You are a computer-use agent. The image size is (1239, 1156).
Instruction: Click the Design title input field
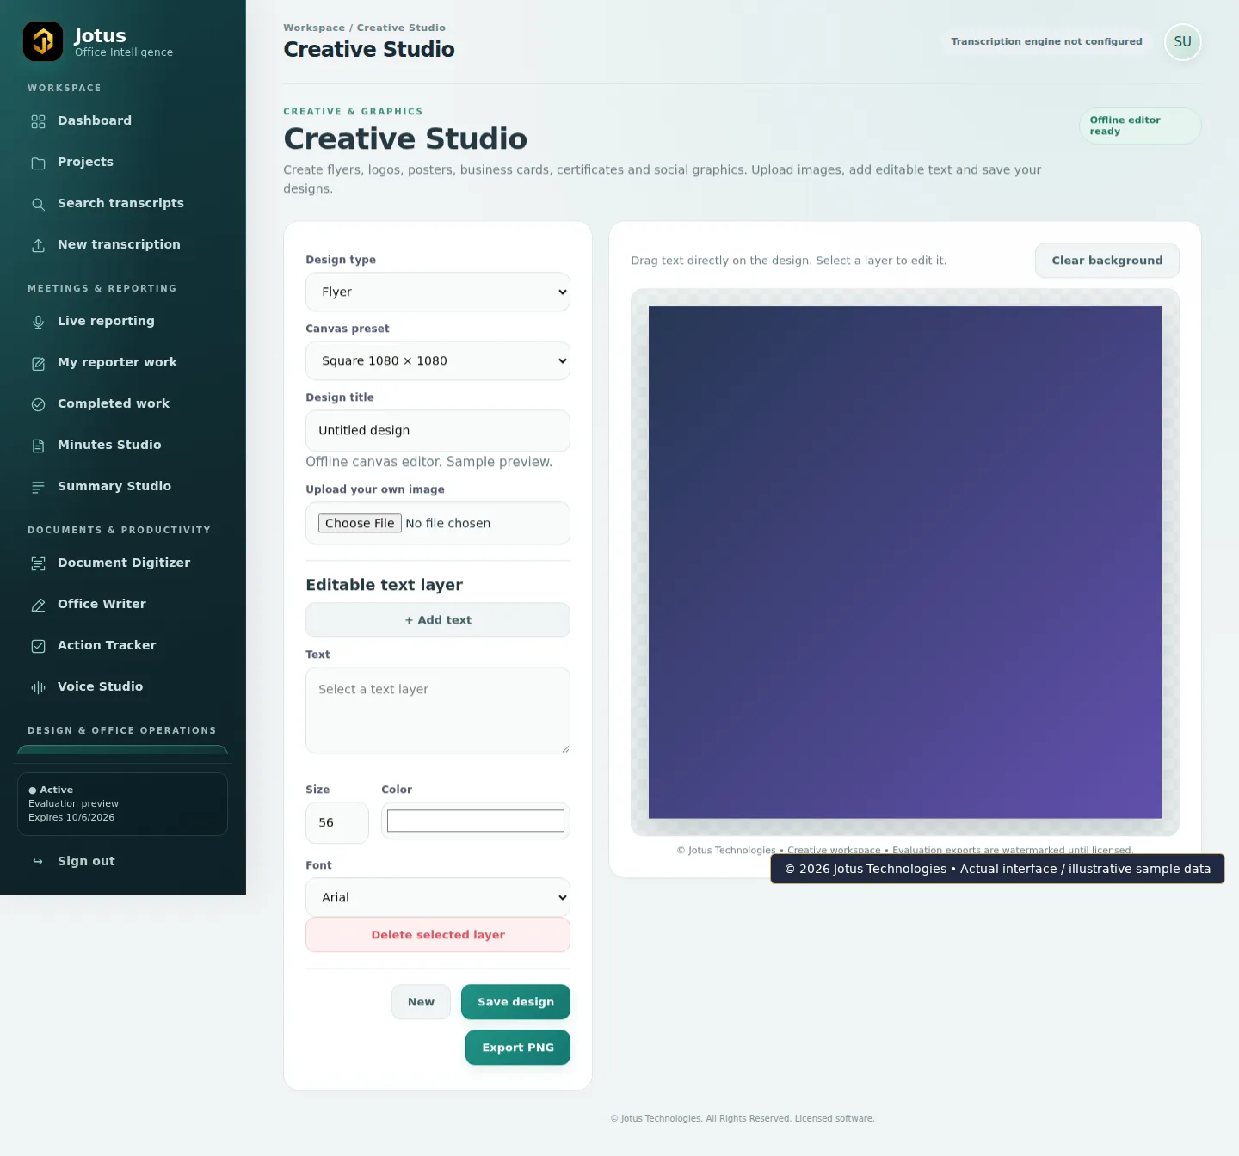[x=438, y=431]
